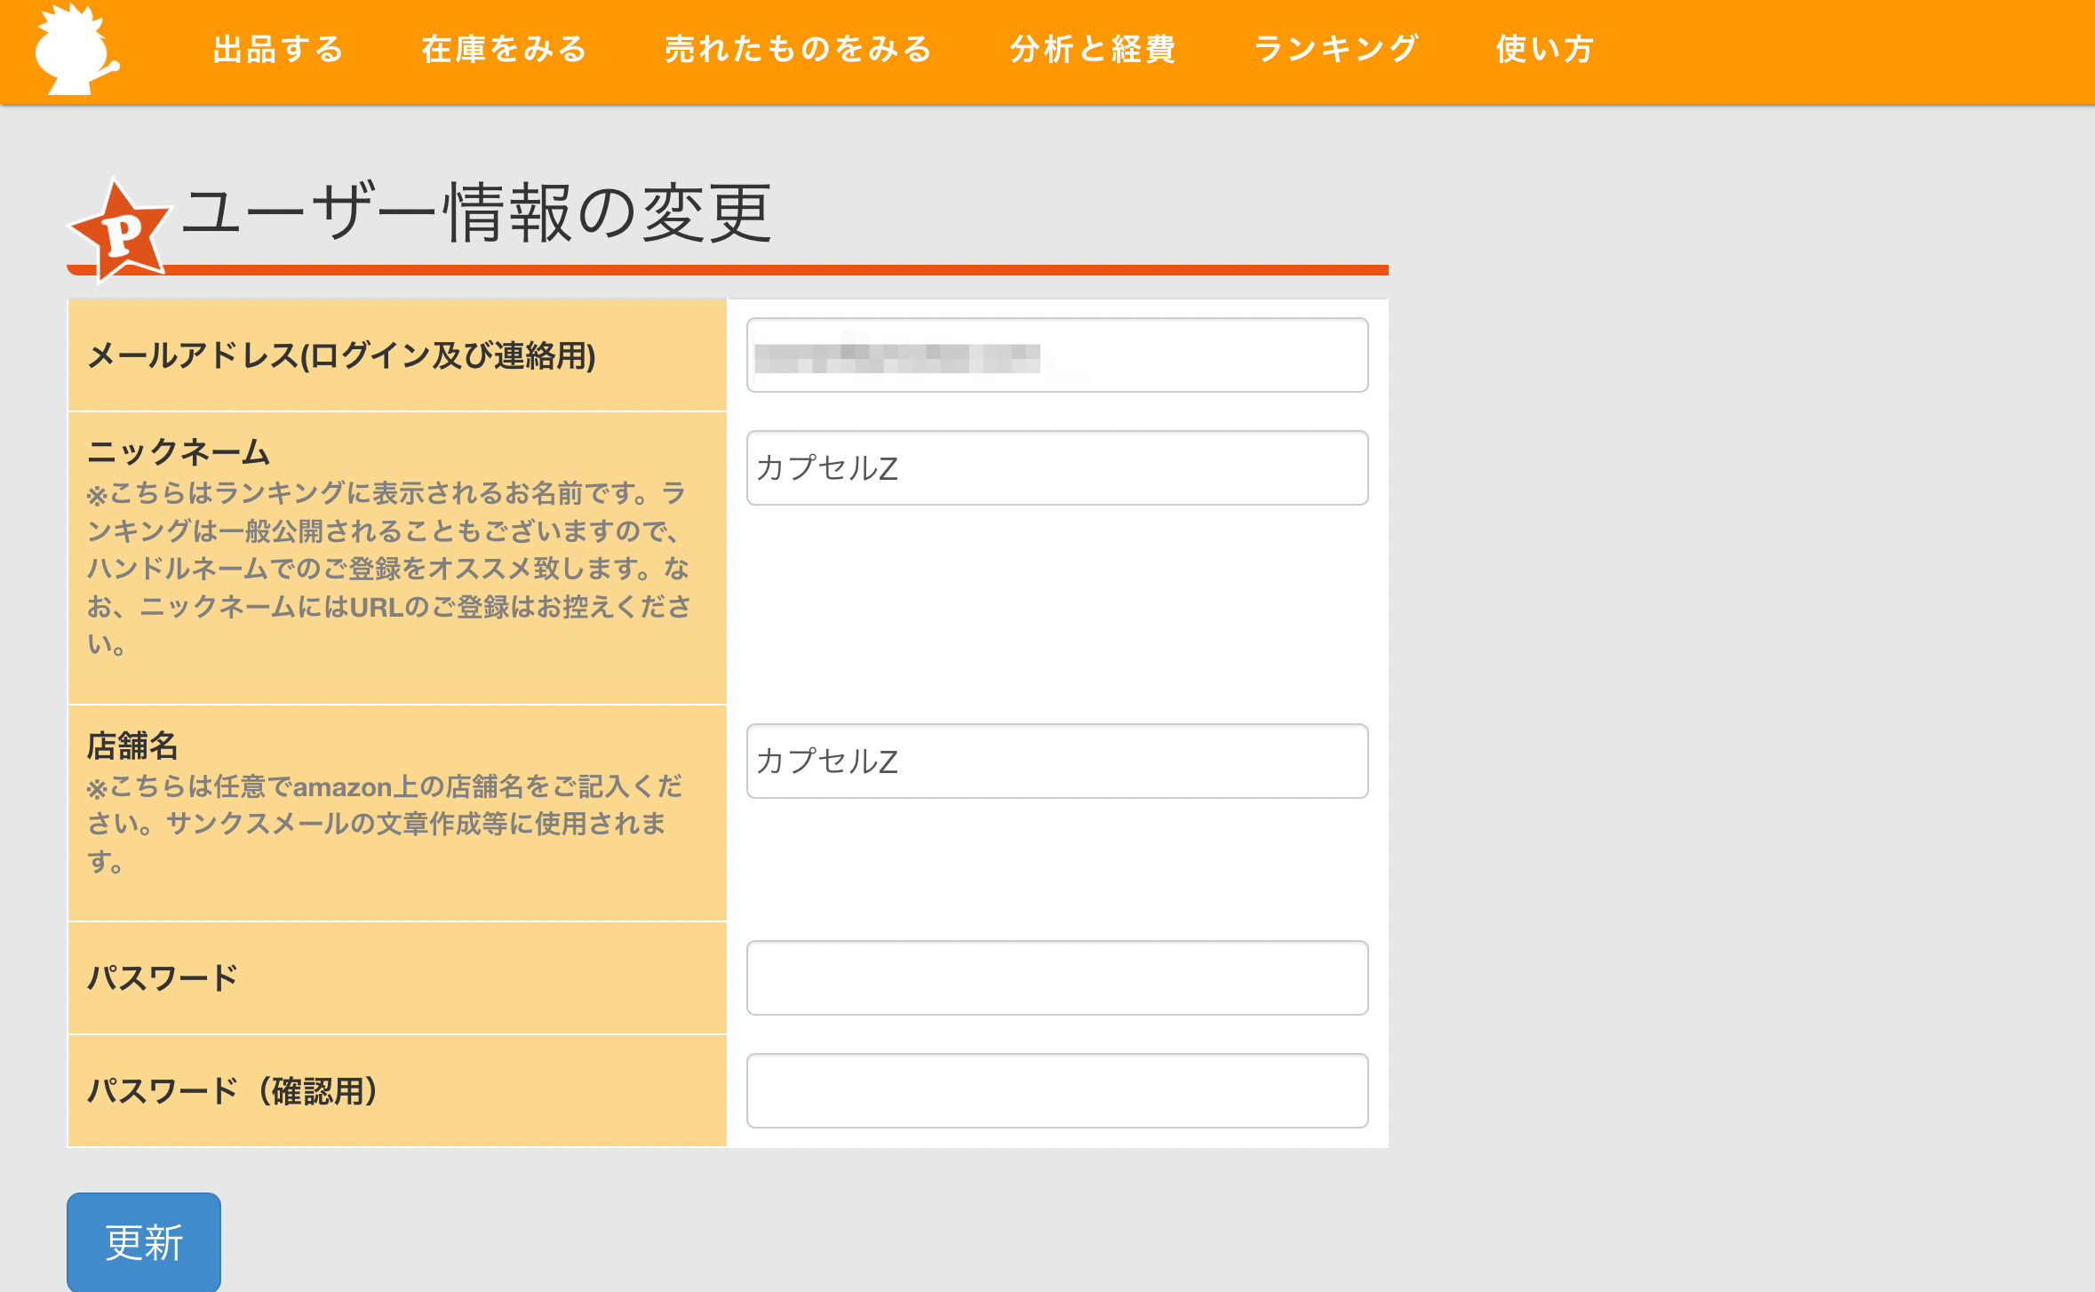This screenshot has height=1292, width=2095.
Task: Click the white mascot logo icon
Action: tap(76, 49)
